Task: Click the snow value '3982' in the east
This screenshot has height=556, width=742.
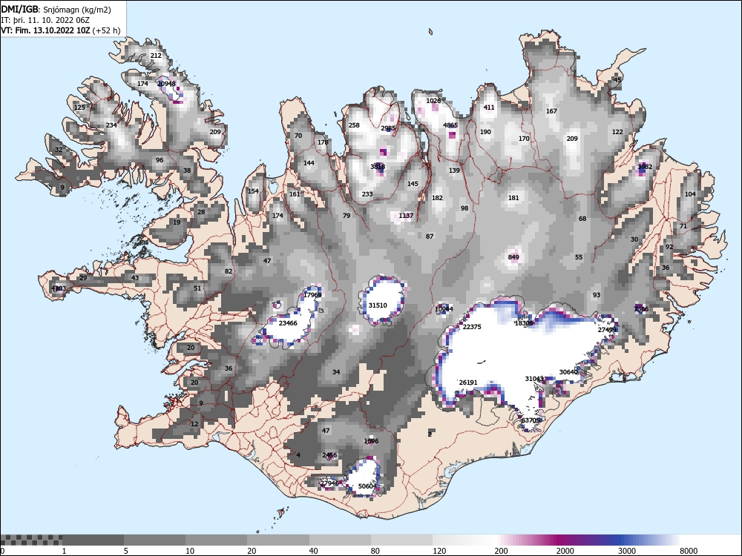Action: point(645,167)
